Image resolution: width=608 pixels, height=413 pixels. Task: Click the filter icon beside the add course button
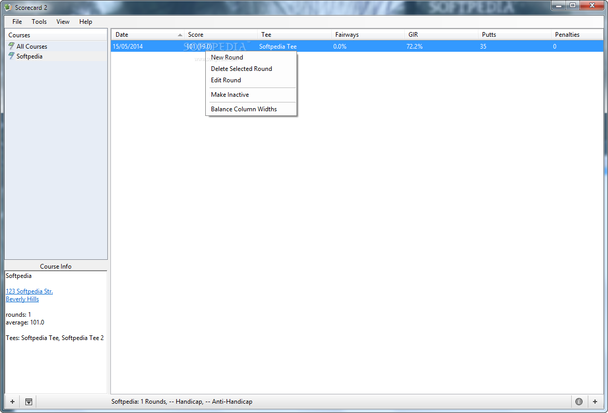[29, 402]
